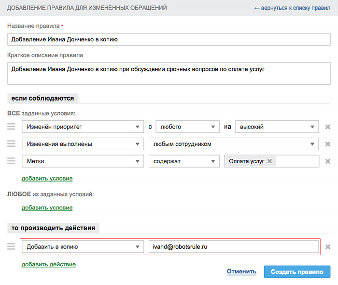Image resolution: width=338 pixels, height=285 pixels.
Task: Click drag handle of 'Метки' condition row
Action: [x=11, y=161]
